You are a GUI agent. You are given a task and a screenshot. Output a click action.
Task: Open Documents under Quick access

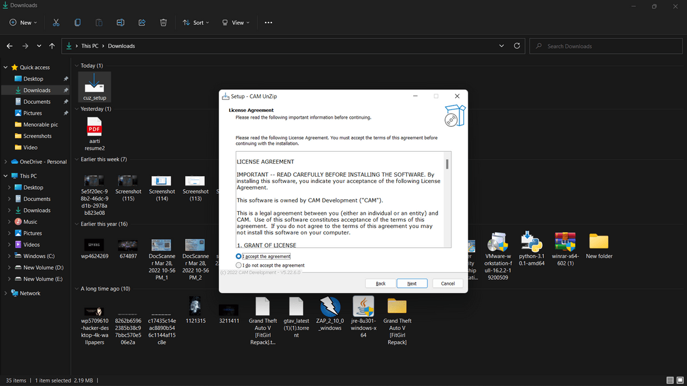point(36,102)
